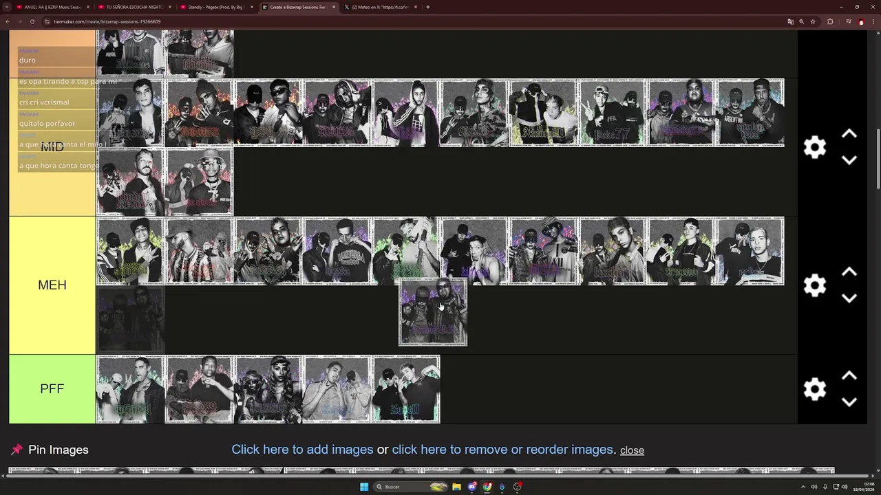The width and height of the screenshot is (881, 495).
Task: Open the Google Translate page icon
Action: 790,21
